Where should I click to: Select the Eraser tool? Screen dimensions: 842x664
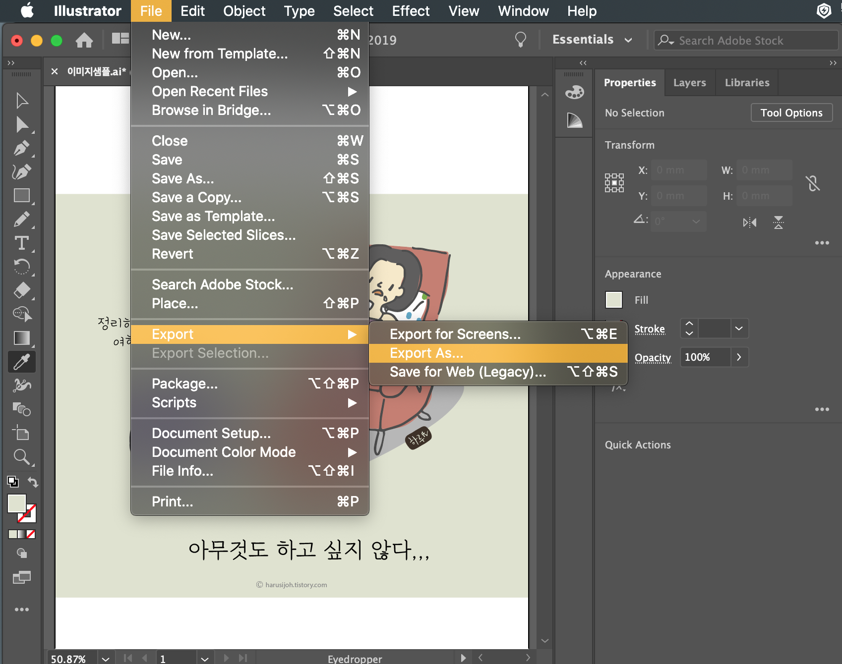tap(22, 290)
